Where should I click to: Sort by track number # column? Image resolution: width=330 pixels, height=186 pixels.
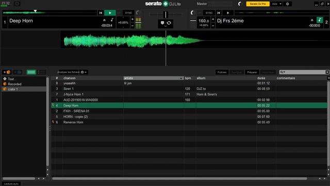pos(57,78)
